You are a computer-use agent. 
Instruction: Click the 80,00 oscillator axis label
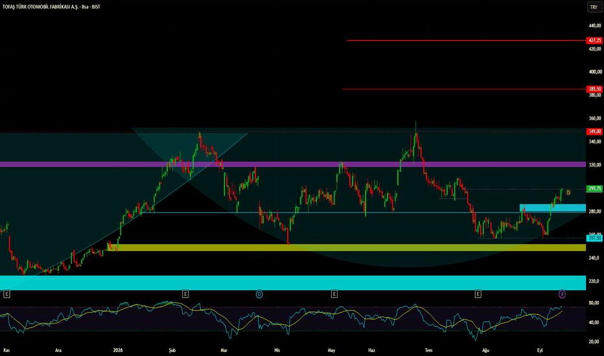tap(594, 303)
